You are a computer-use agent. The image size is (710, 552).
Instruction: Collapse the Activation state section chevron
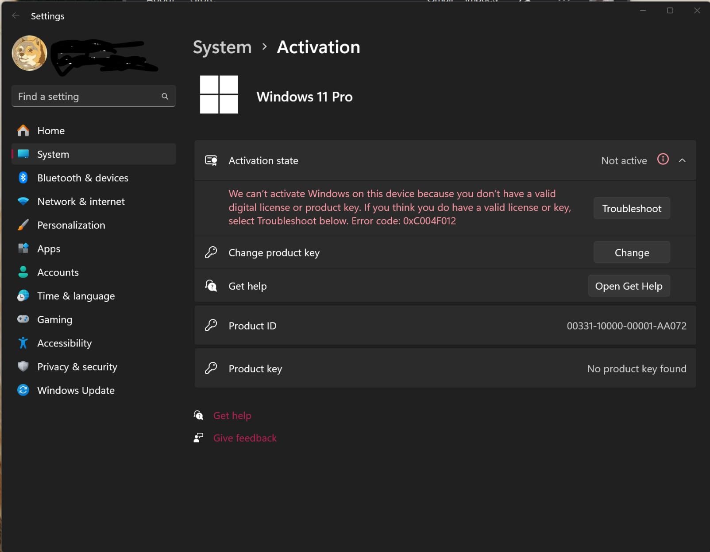point(682,160)
